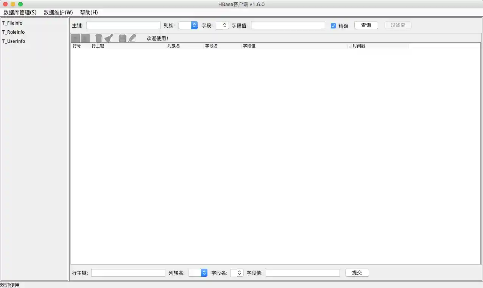Screen dimensions: 483x288
Task: Click the second gray toolbar square icon
Action: click(x=85, y=38)
